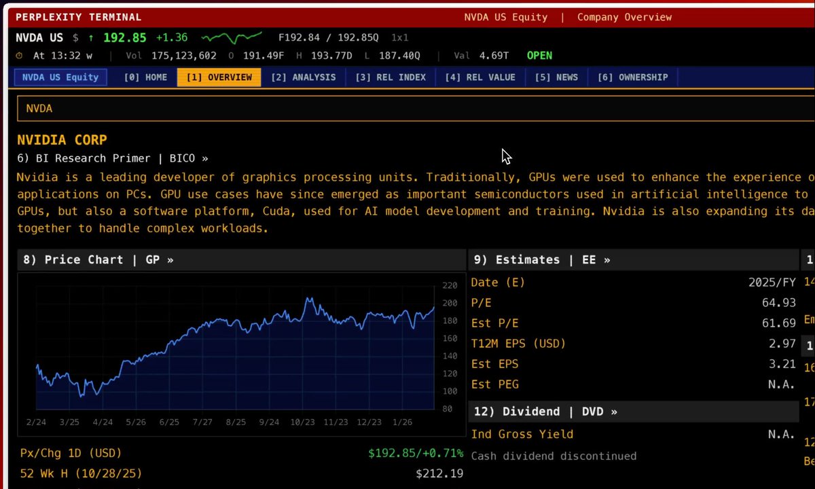Switch to the [2] ANALYSIS tab
815x489 pixels.
point(303,77)
